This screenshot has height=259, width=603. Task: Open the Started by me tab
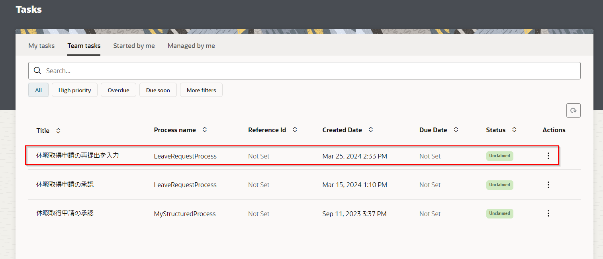click(x=134, y=46)
